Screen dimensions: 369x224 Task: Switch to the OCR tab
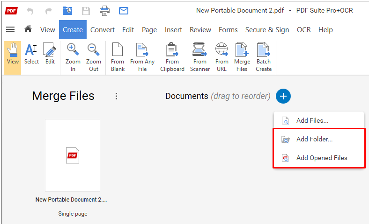tap(303, 30)
